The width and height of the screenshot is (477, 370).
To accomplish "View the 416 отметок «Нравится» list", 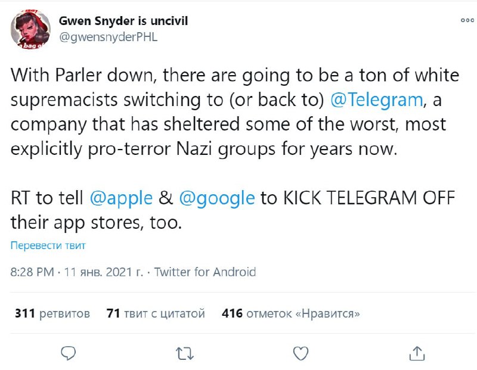I will [x=290, y=313].
